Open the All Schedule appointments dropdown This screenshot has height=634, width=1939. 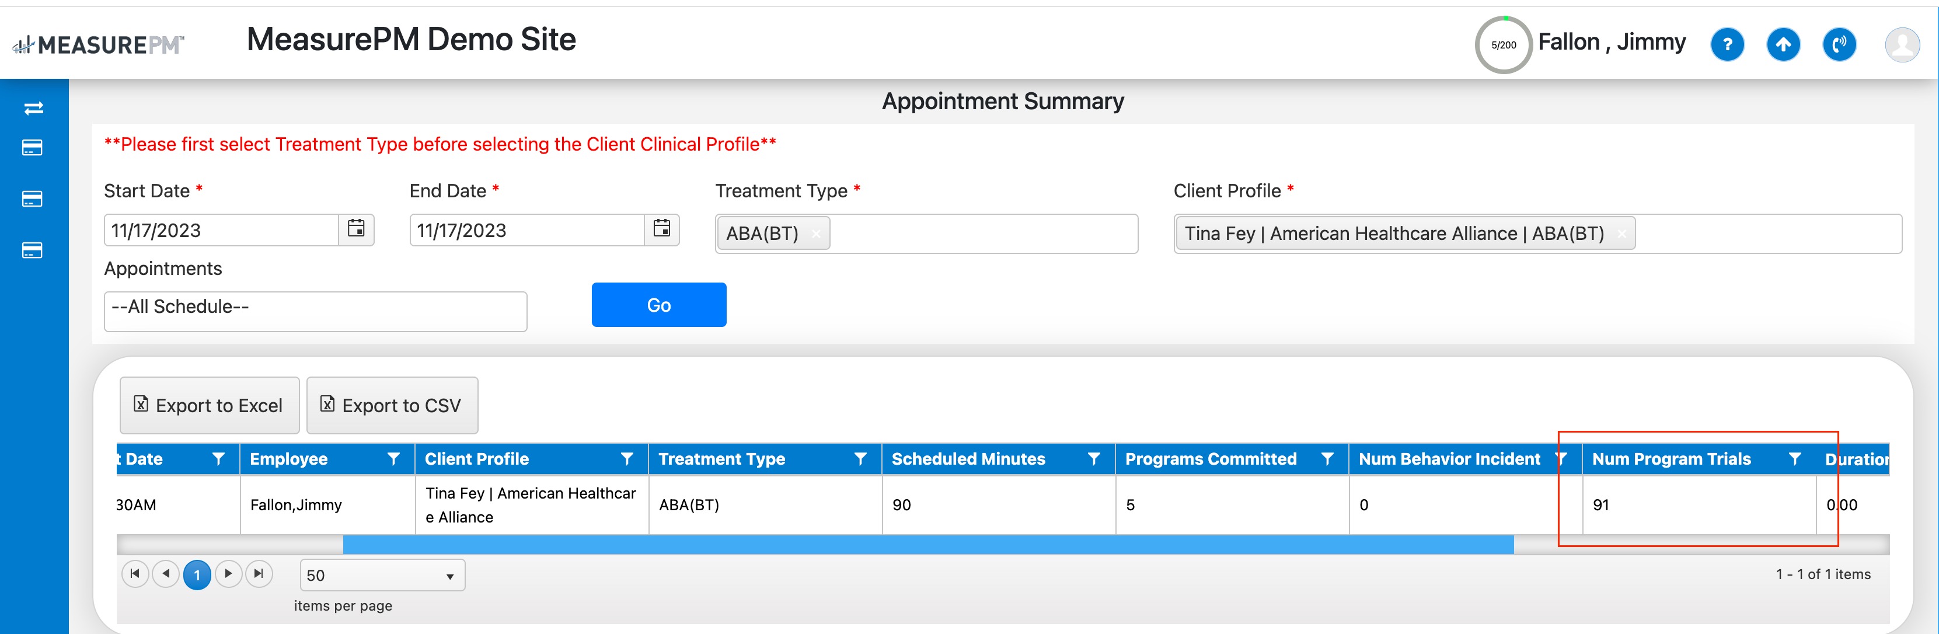[x=315, y=311]
